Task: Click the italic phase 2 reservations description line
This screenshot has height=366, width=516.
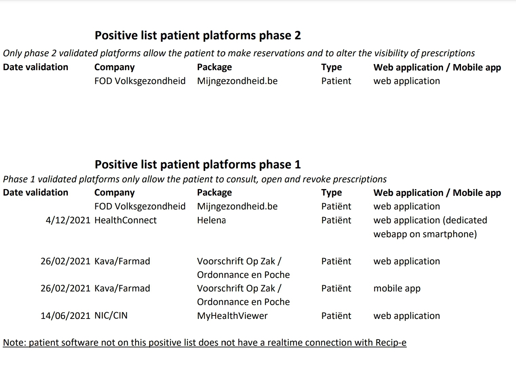Action: coord(238,53)
